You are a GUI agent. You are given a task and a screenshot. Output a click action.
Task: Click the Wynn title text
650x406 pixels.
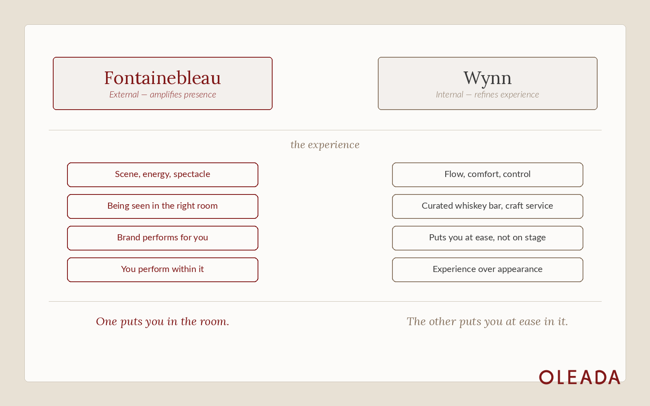point(487,78)
